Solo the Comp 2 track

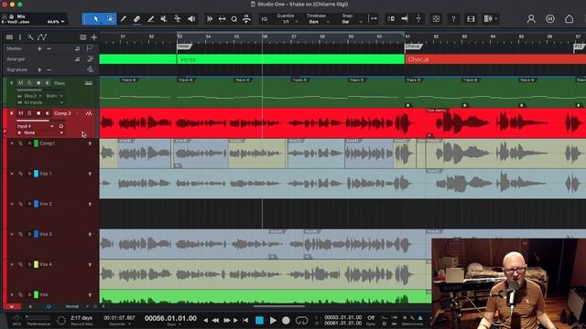tap(29, 113)
